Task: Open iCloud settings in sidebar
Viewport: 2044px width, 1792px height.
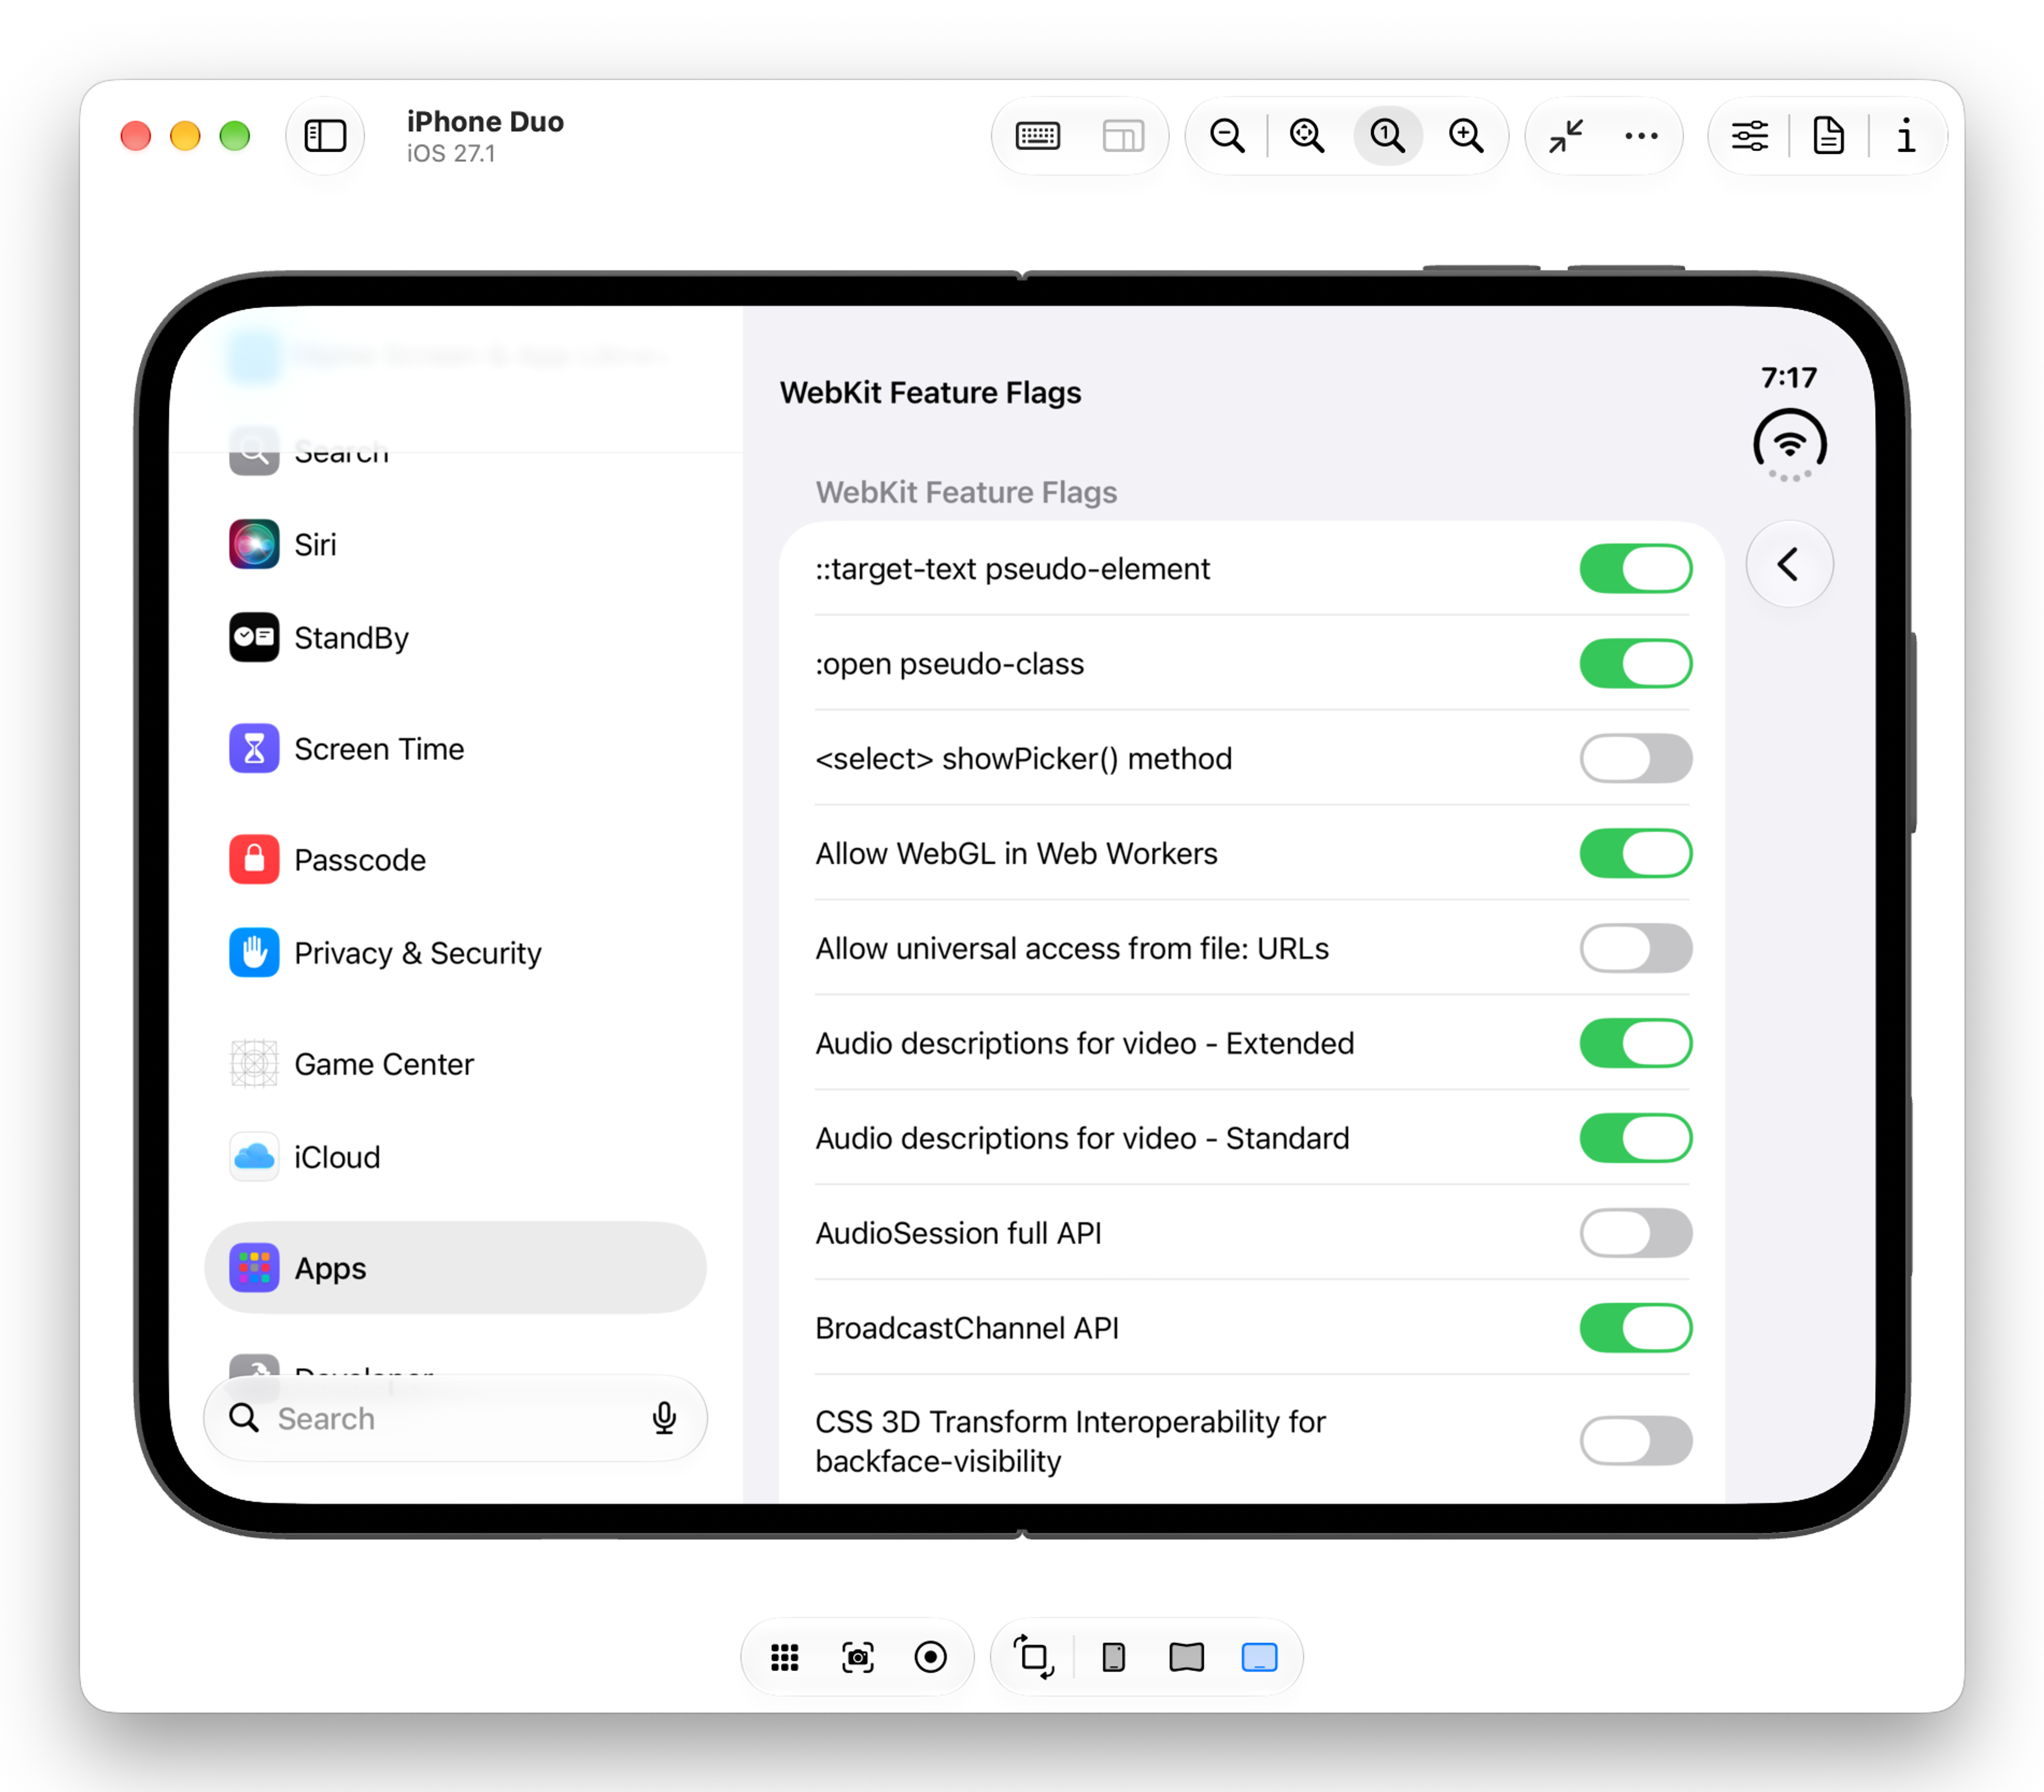Action: 455,1156
